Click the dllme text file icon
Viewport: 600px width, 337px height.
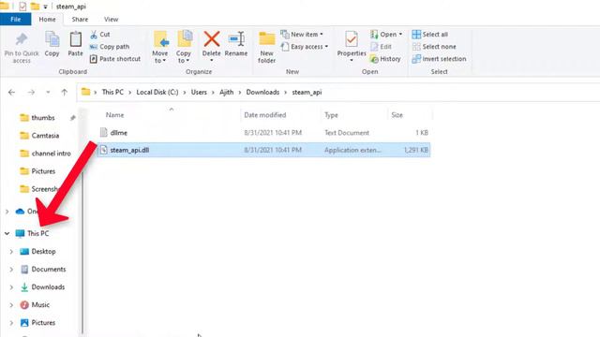click(x=104, y=133)
